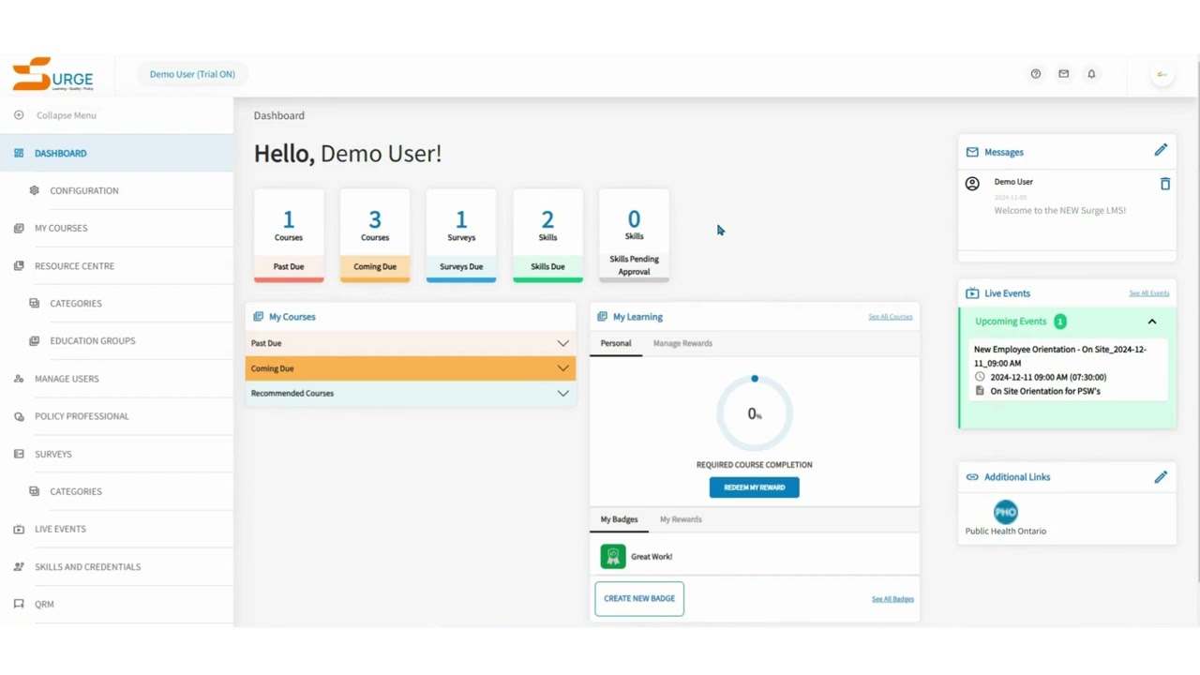Click the Upcoming Events count badge
The width and height of the screenshot is (1200, 675).
click(1060, 322)
